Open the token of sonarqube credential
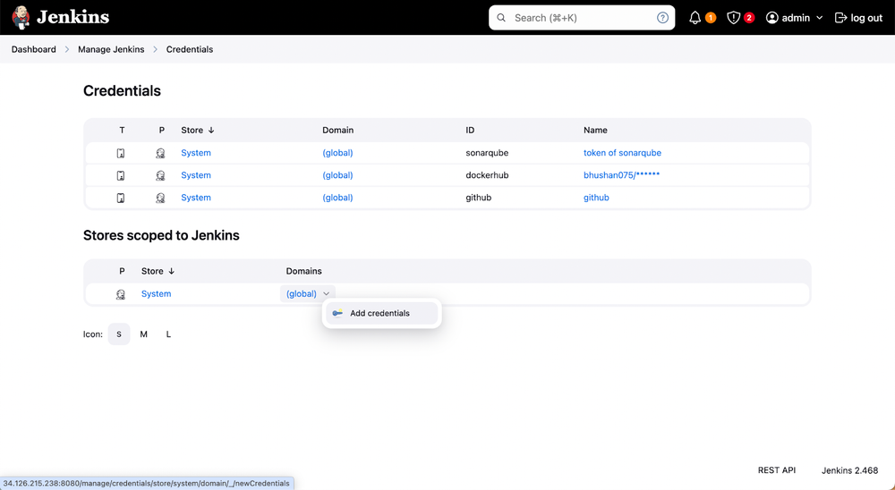Image resolution: width=895 pixels, height=490 pixels. pos(622,153)
